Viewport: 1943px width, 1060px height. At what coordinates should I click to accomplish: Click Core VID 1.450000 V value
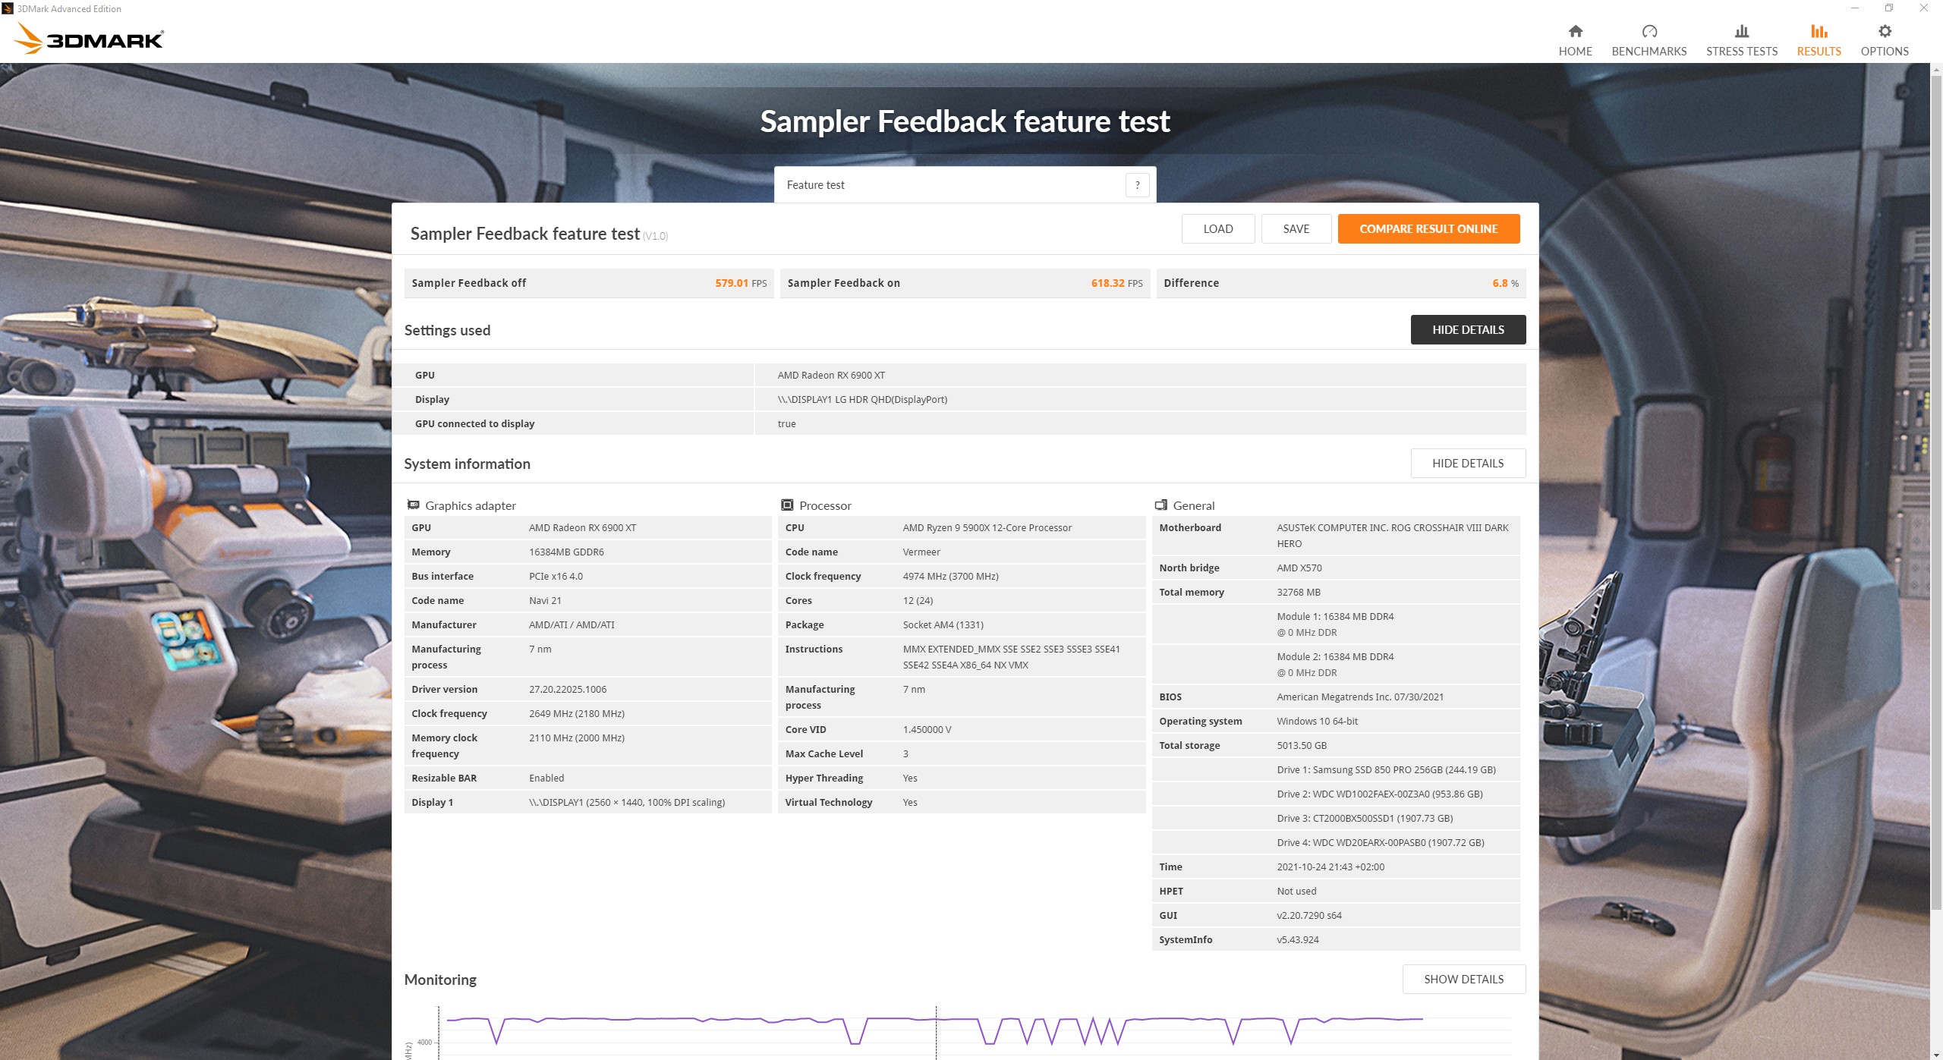click(927, 730)
